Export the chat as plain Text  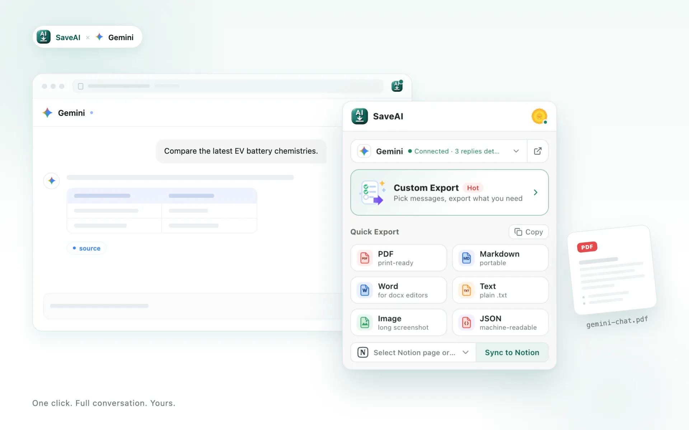tap(500, 290)
